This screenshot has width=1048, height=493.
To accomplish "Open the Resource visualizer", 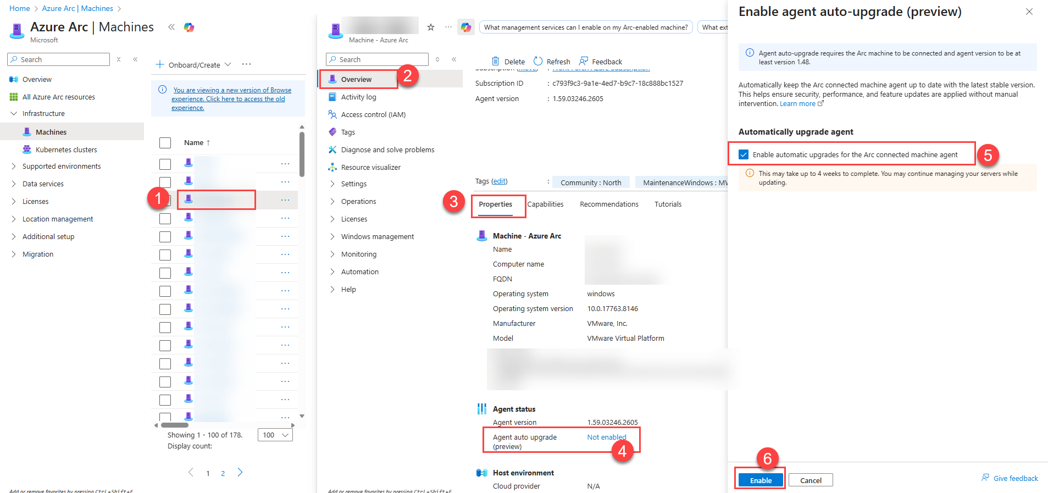I will pos(370,167).
